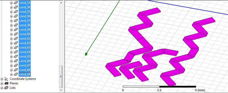The width and height of the screenshot is (228, 93).
Task: Click the solid object icon beside cond_53
Action: (x=16, y=3)
